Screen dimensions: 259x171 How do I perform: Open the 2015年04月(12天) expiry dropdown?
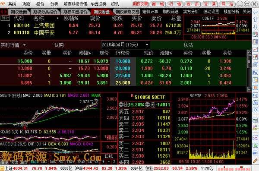125,45
